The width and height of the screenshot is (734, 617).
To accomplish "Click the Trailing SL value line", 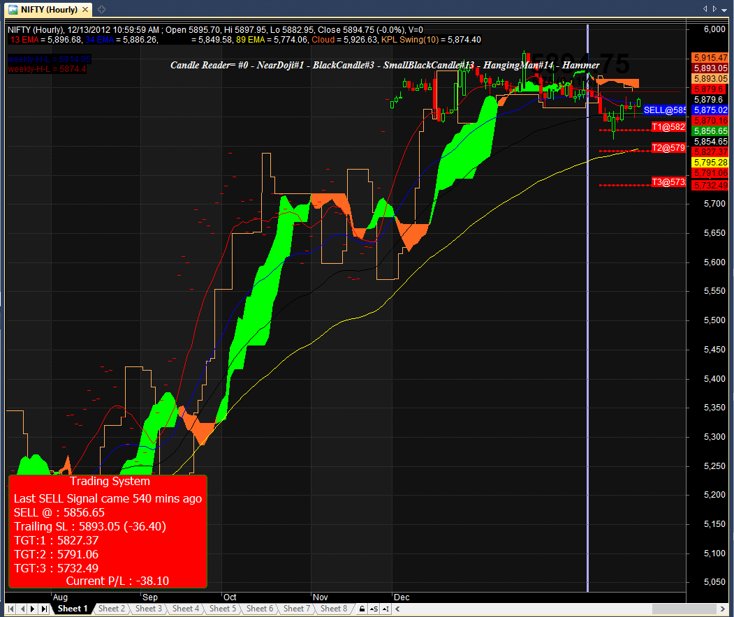I will (x=90, y=526).
